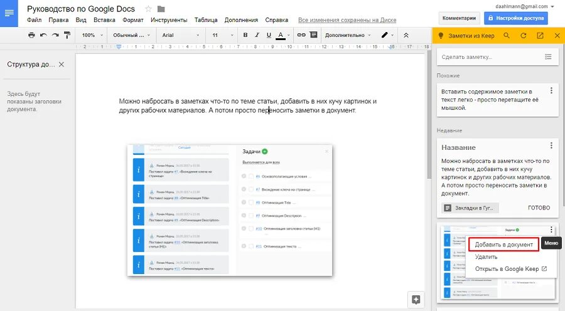Click 'Все изменения сохранены на Диске' link

tap(347, 20)
